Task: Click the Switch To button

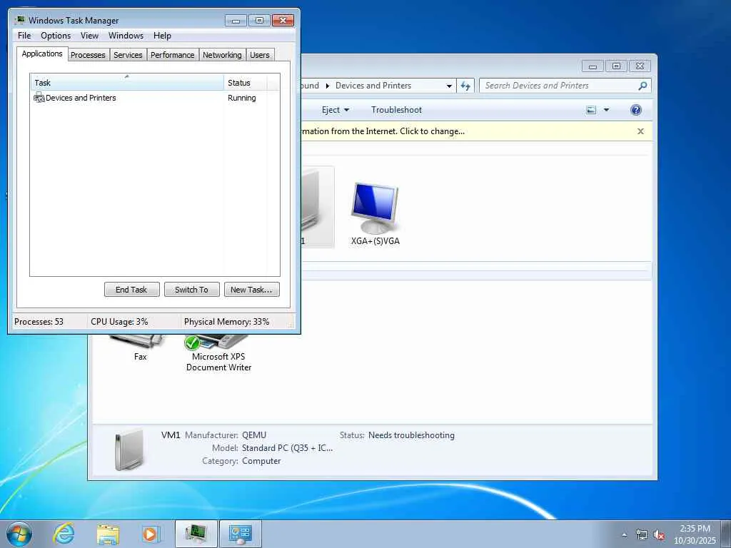Action: point(191,290)
